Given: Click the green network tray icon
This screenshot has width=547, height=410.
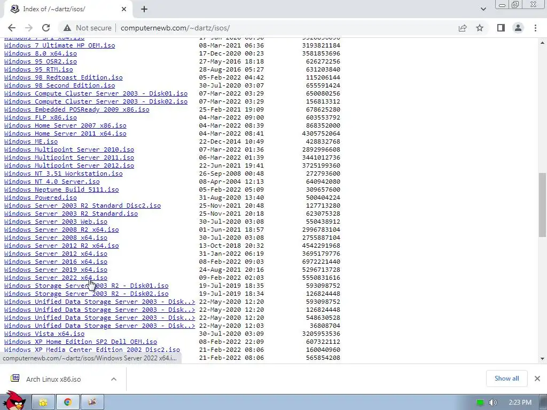Looking at the screenshot, I should tap(480, 403).
